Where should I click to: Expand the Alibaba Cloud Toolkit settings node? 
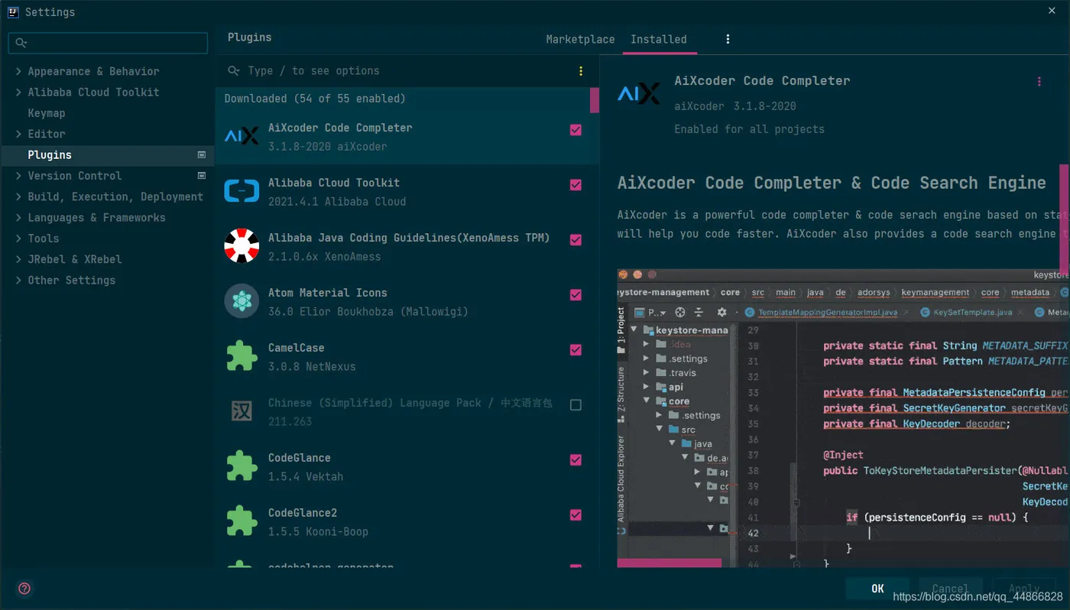18,92
